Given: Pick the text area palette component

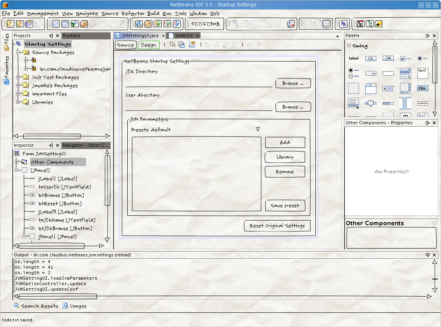Looking at the screenshot, I should pyautogui.click(x=422, y=73).
